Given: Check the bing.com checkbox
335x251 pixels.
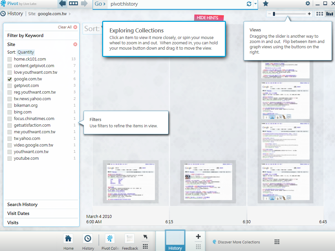Looking at the screenshot, I should click(x=10, y=112).
